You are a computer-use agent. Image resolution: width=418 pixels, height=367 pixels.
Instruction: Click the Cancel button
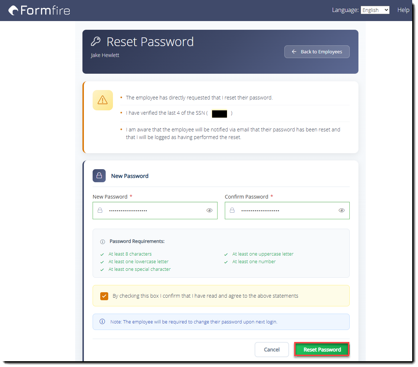click(x=272, y=350)
